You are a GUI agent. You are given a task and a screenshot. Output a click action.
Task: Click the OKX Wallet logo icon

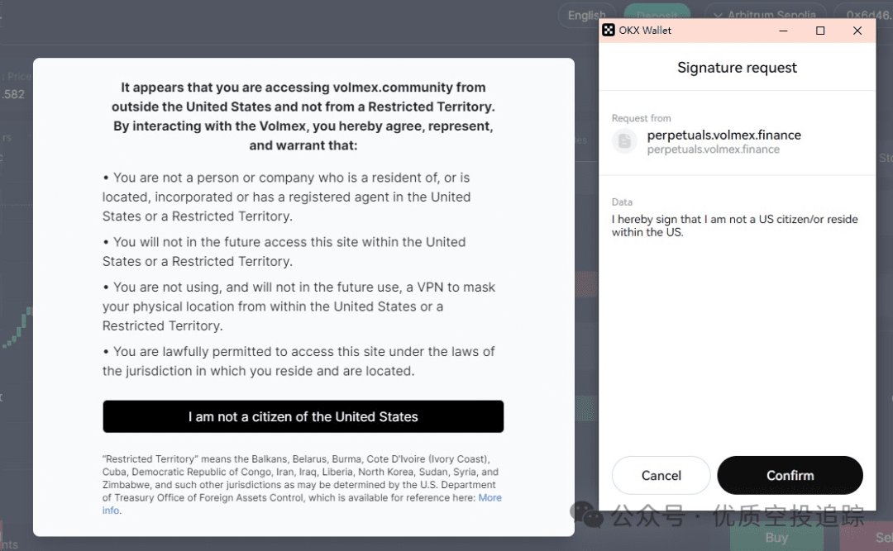(609, 31)
